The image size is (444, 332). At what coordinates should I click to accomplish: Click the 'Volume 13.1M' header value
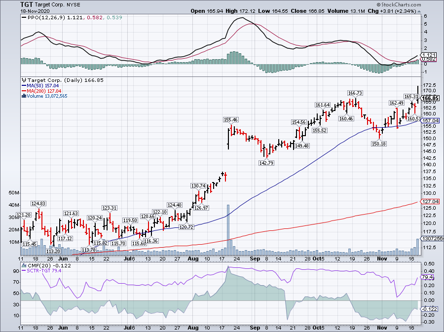[x=346, y=11]
